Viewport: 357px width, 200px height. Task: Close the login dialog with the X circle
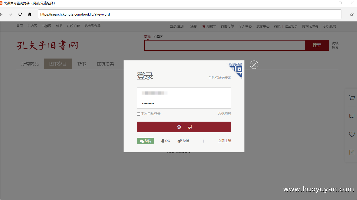(254, 65)
